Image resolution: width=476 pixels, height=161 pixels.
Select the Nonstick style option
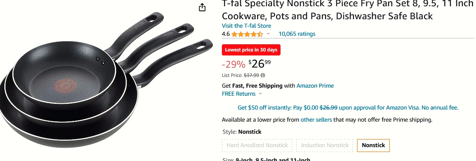373,145
